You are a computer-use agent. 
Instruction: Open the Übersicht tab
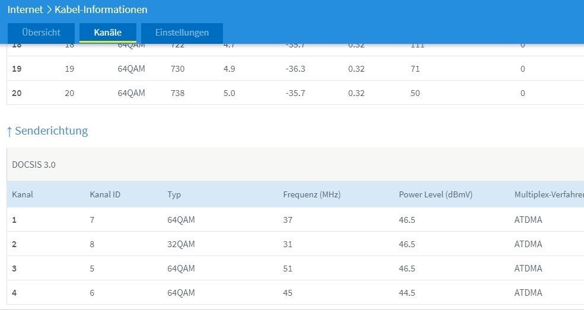point(41,33)
